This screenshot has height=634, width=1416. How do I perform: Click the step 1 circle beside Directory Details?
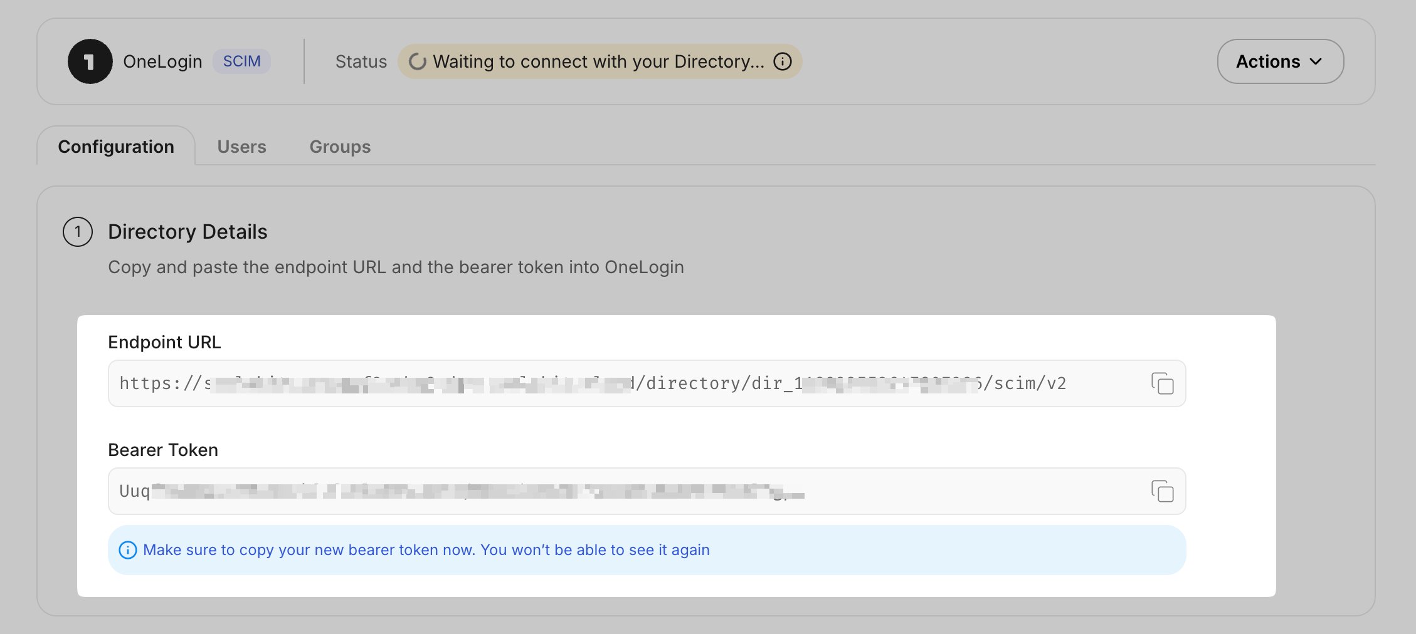tap(77, 231)
